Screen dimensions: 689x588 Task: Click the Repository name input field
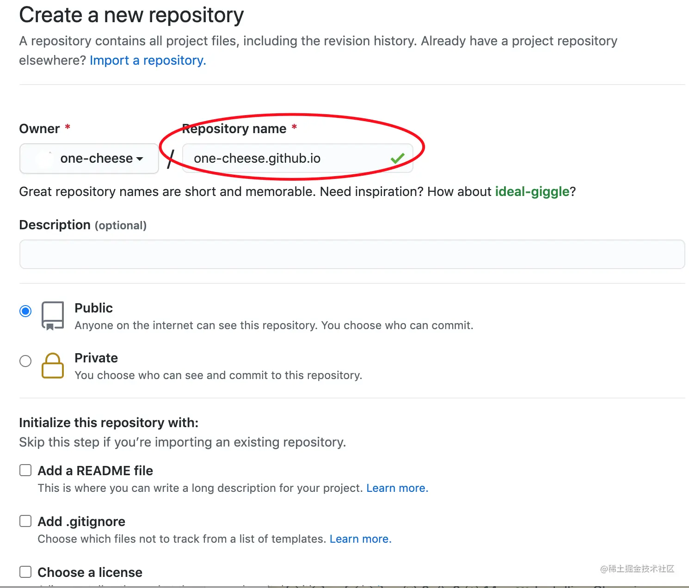click(x=297, y=159)
